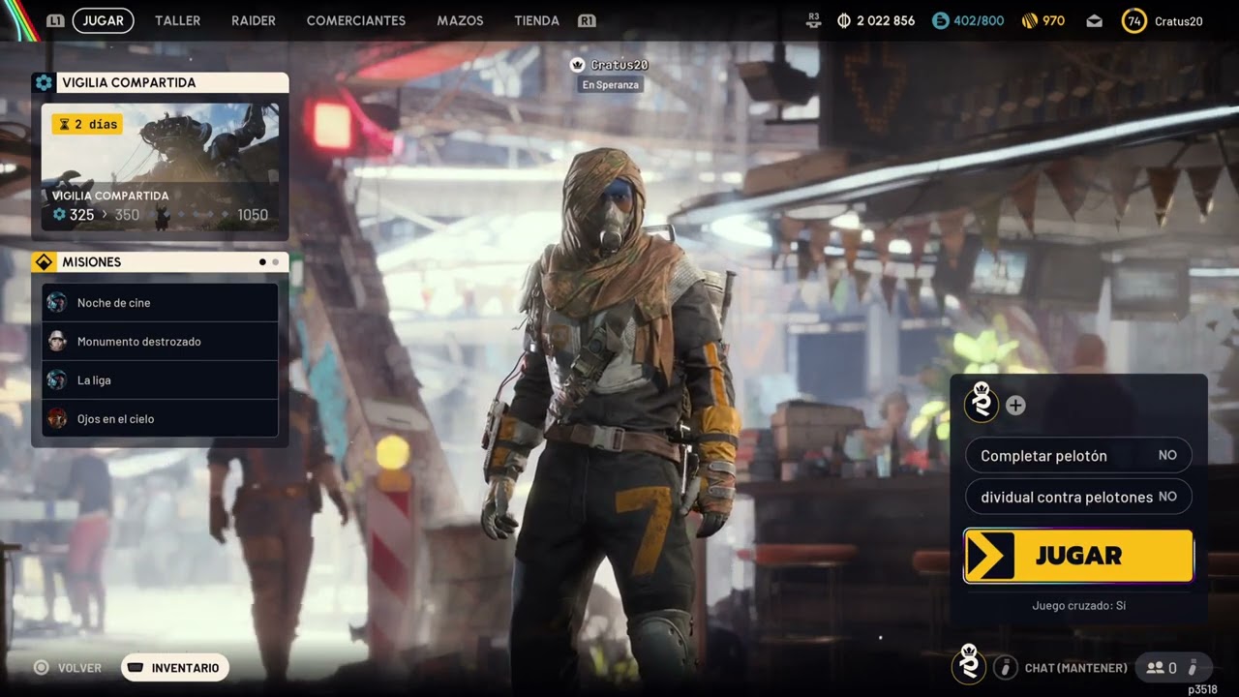Viewport: 1239px width, 697px height.
Task: Open the RAIDER tab
Action: click(254, 20)
